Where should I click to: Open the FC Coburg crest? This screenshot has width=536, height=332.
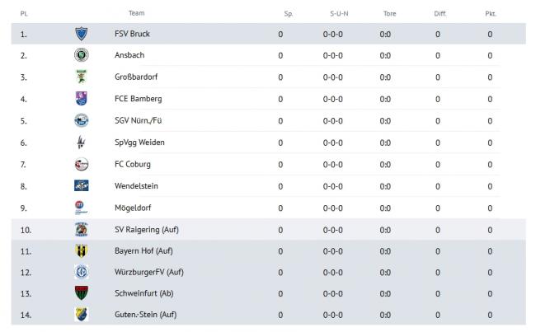click(x=82, y=164)
